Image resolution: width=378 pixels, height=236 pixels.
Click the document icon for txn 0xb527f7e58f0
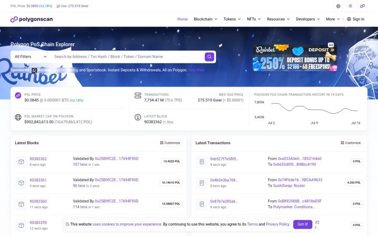(x=202, y=162)
